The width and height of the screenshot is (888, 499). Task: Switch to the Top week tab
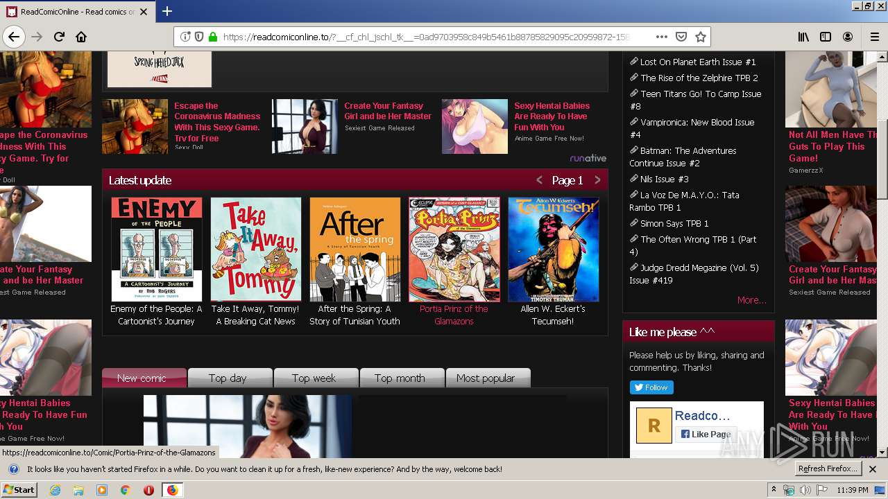[316, 378]
